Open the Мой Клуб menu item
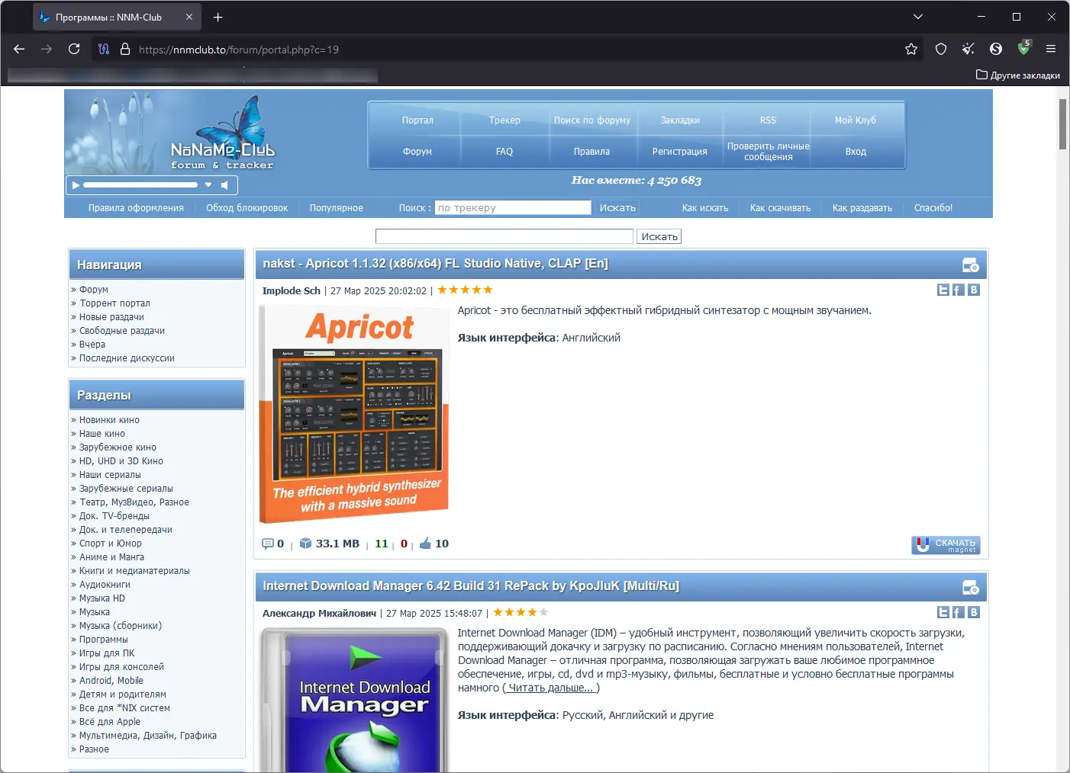Image resolution: width=1070 pixels, height=773 pixels. [x=856, y=120]
